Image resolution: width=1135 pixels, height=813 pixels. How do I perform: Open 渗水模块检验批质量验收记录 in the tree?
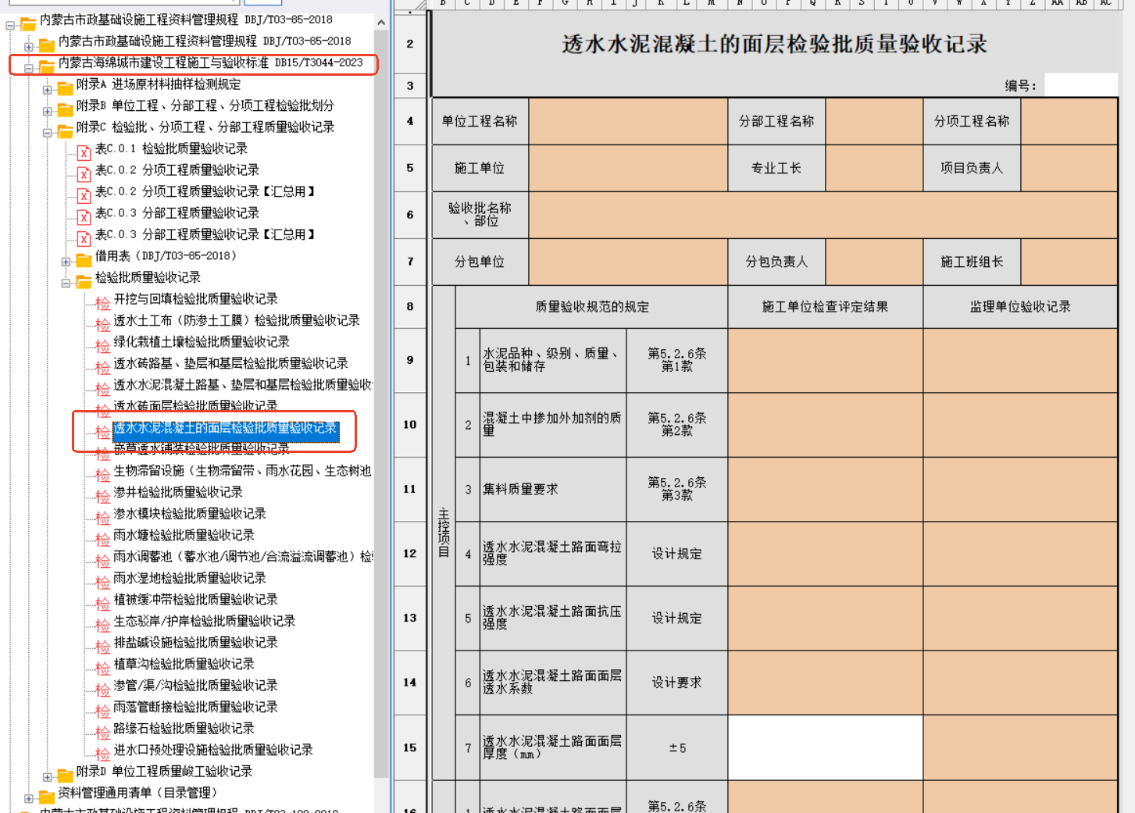(190, 513)
